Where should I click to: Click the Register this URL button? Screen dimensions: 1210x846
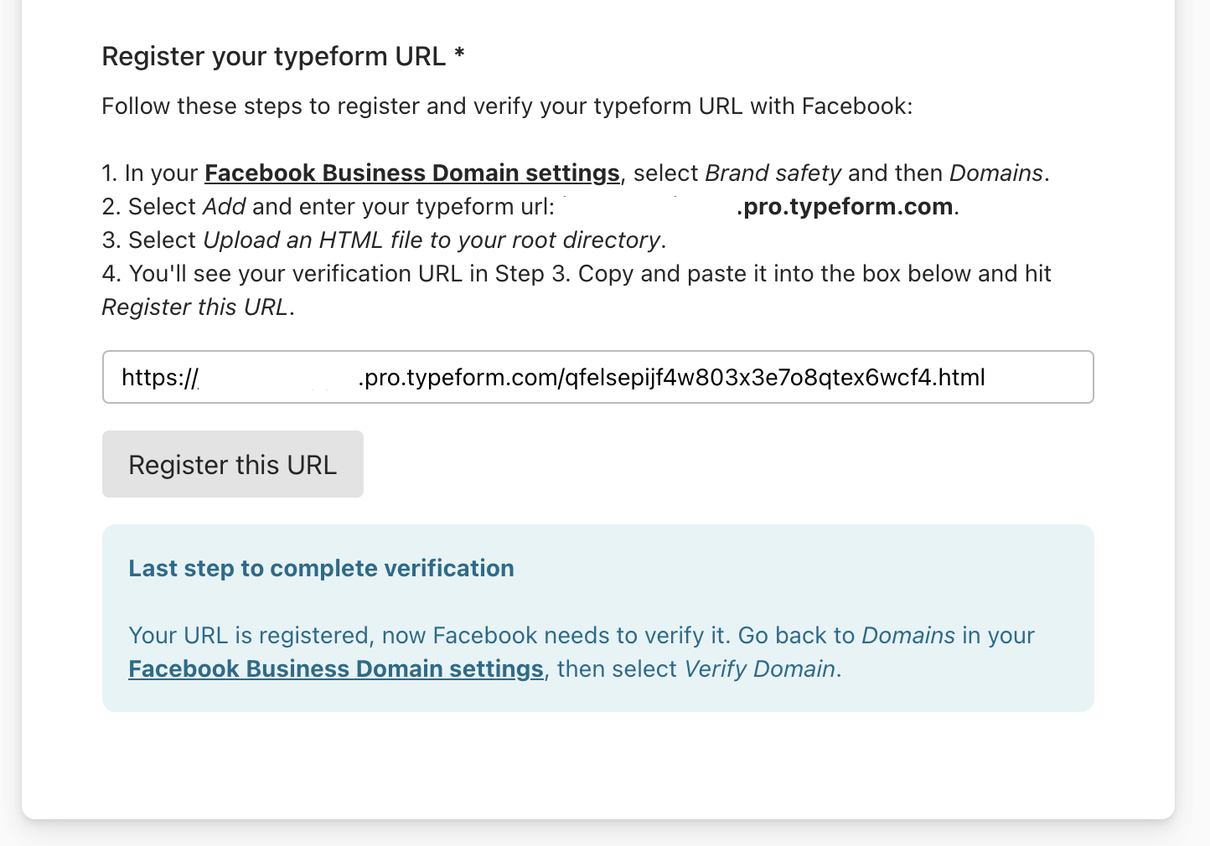233,464
